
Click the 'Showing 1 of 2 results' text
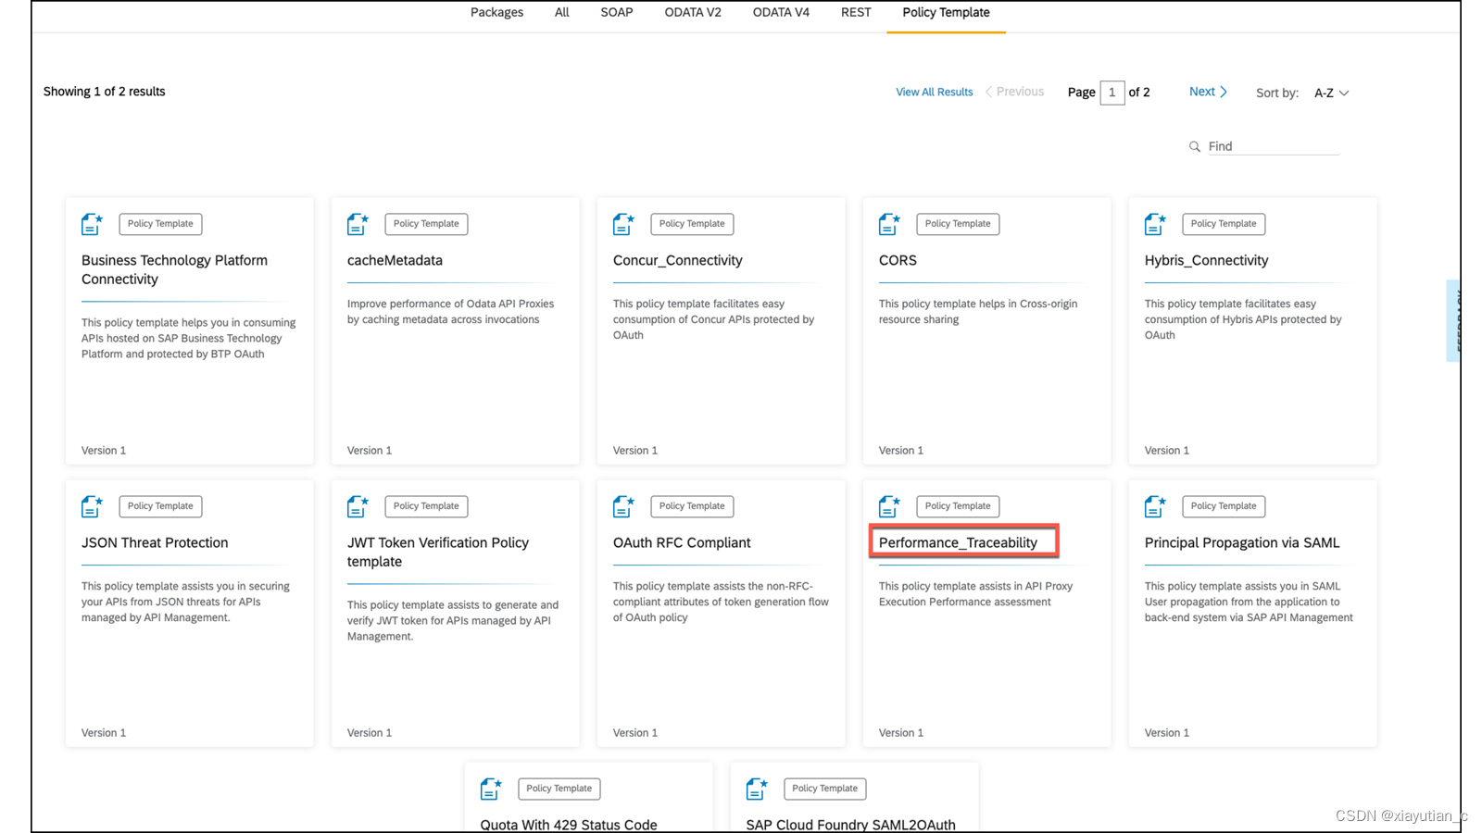pyautogui.click(x=104, y=92)
